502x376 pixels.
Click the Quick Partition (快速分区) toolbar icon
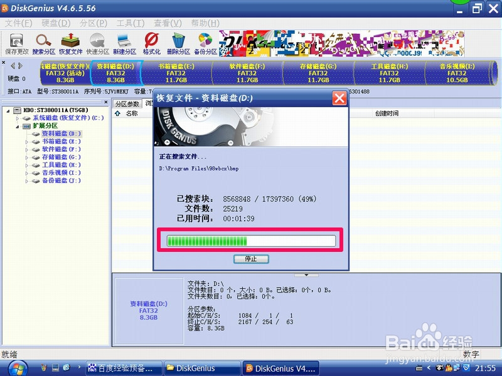point(97,43)
